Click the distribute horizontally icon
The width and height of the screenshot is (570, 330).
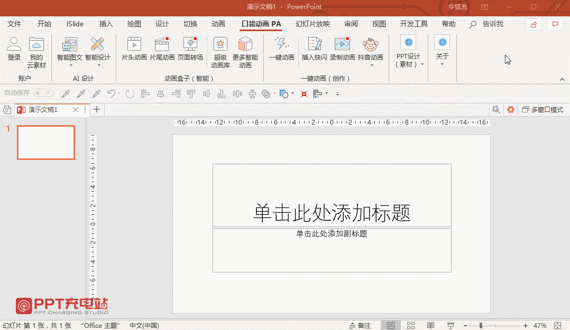[237, 94]
